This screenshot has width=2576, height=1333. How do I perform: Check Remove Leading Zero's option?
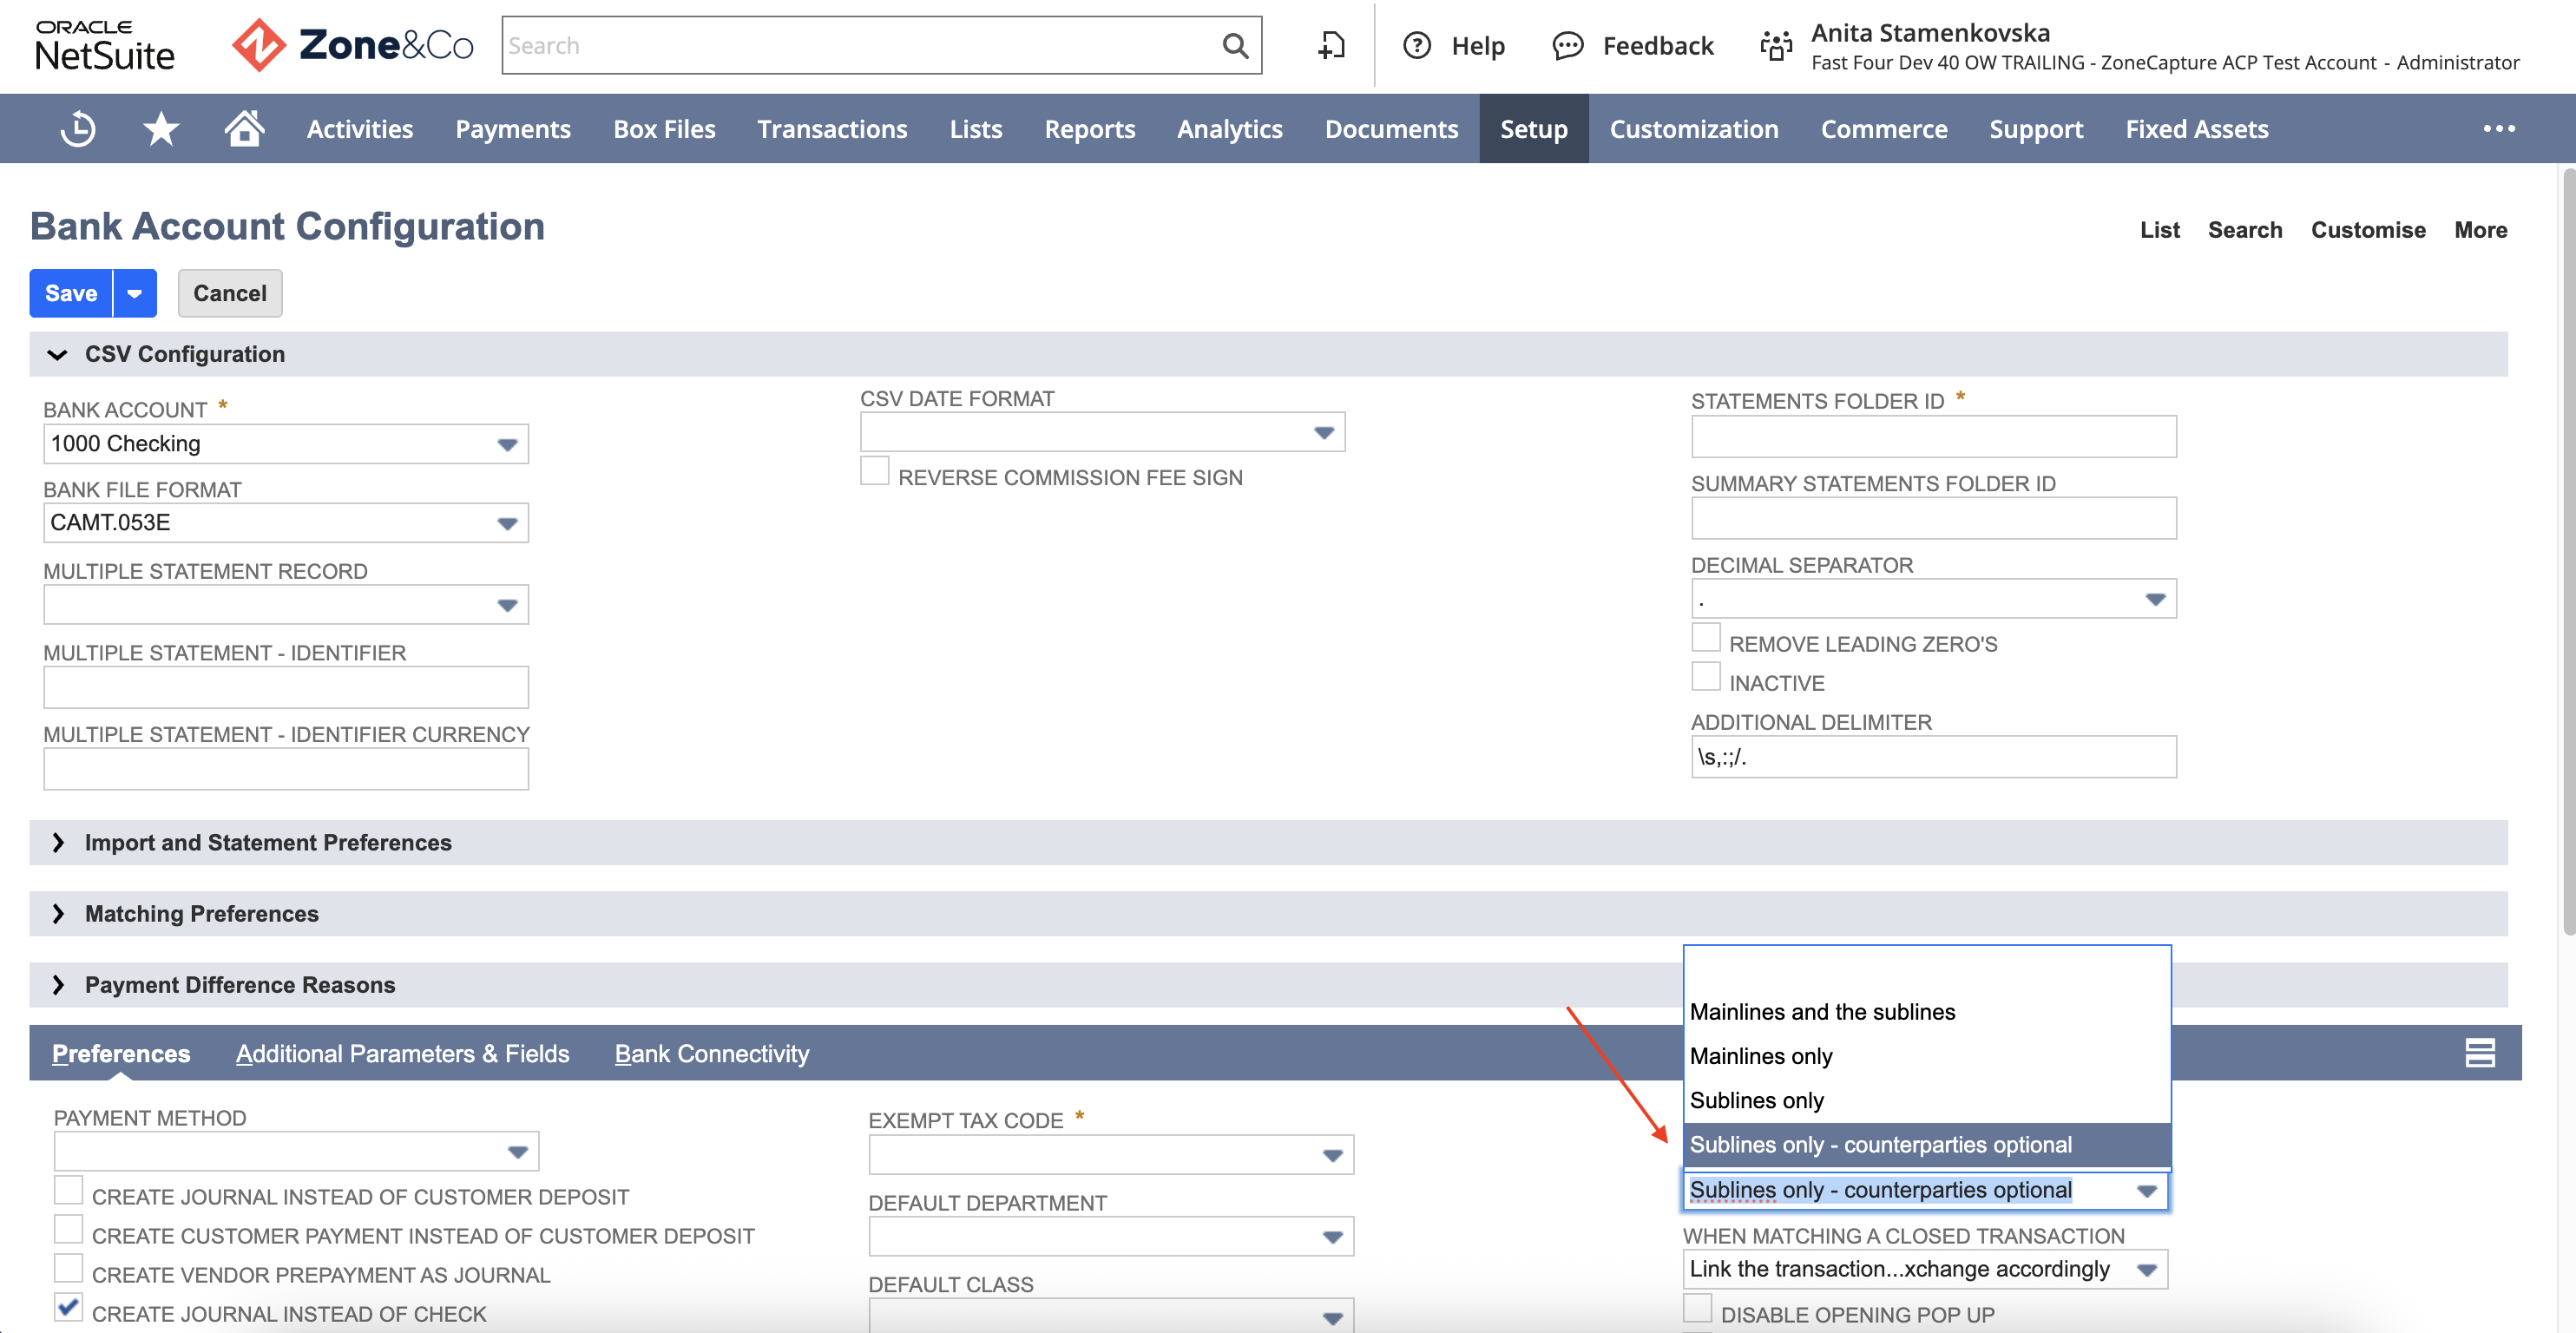point(1705,638)
